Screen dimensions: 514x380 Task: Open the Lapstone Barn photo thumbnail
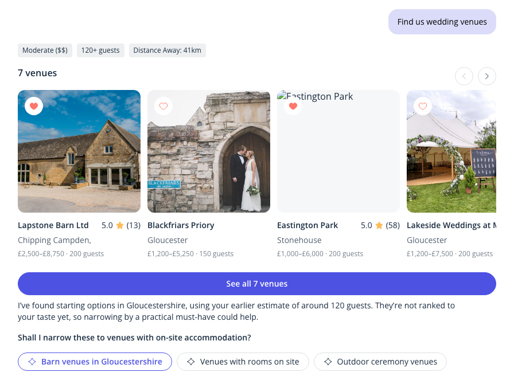pos(79,151)
